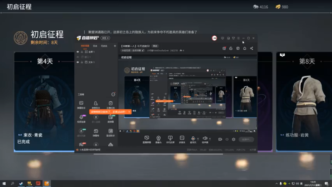Image resolution: width=332 pixels, height=187 pixels.
Task: Click the 第4天 reward card 束衣·青瓷
Action: (44, 102)
